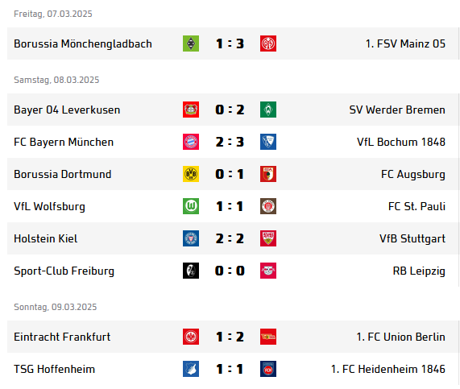Click the 1. FSV Mainz 05 logo
460x389 pixels.
click(267, 43)
